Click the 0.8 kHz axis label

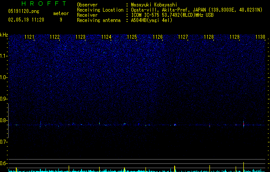point(3,120)
